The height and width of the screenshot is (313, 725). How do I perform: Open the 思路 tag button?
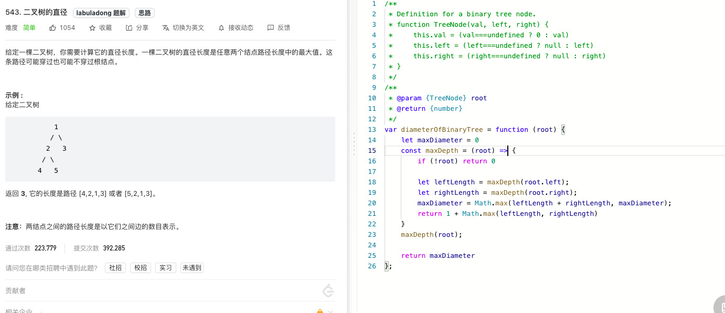(144, 13)
